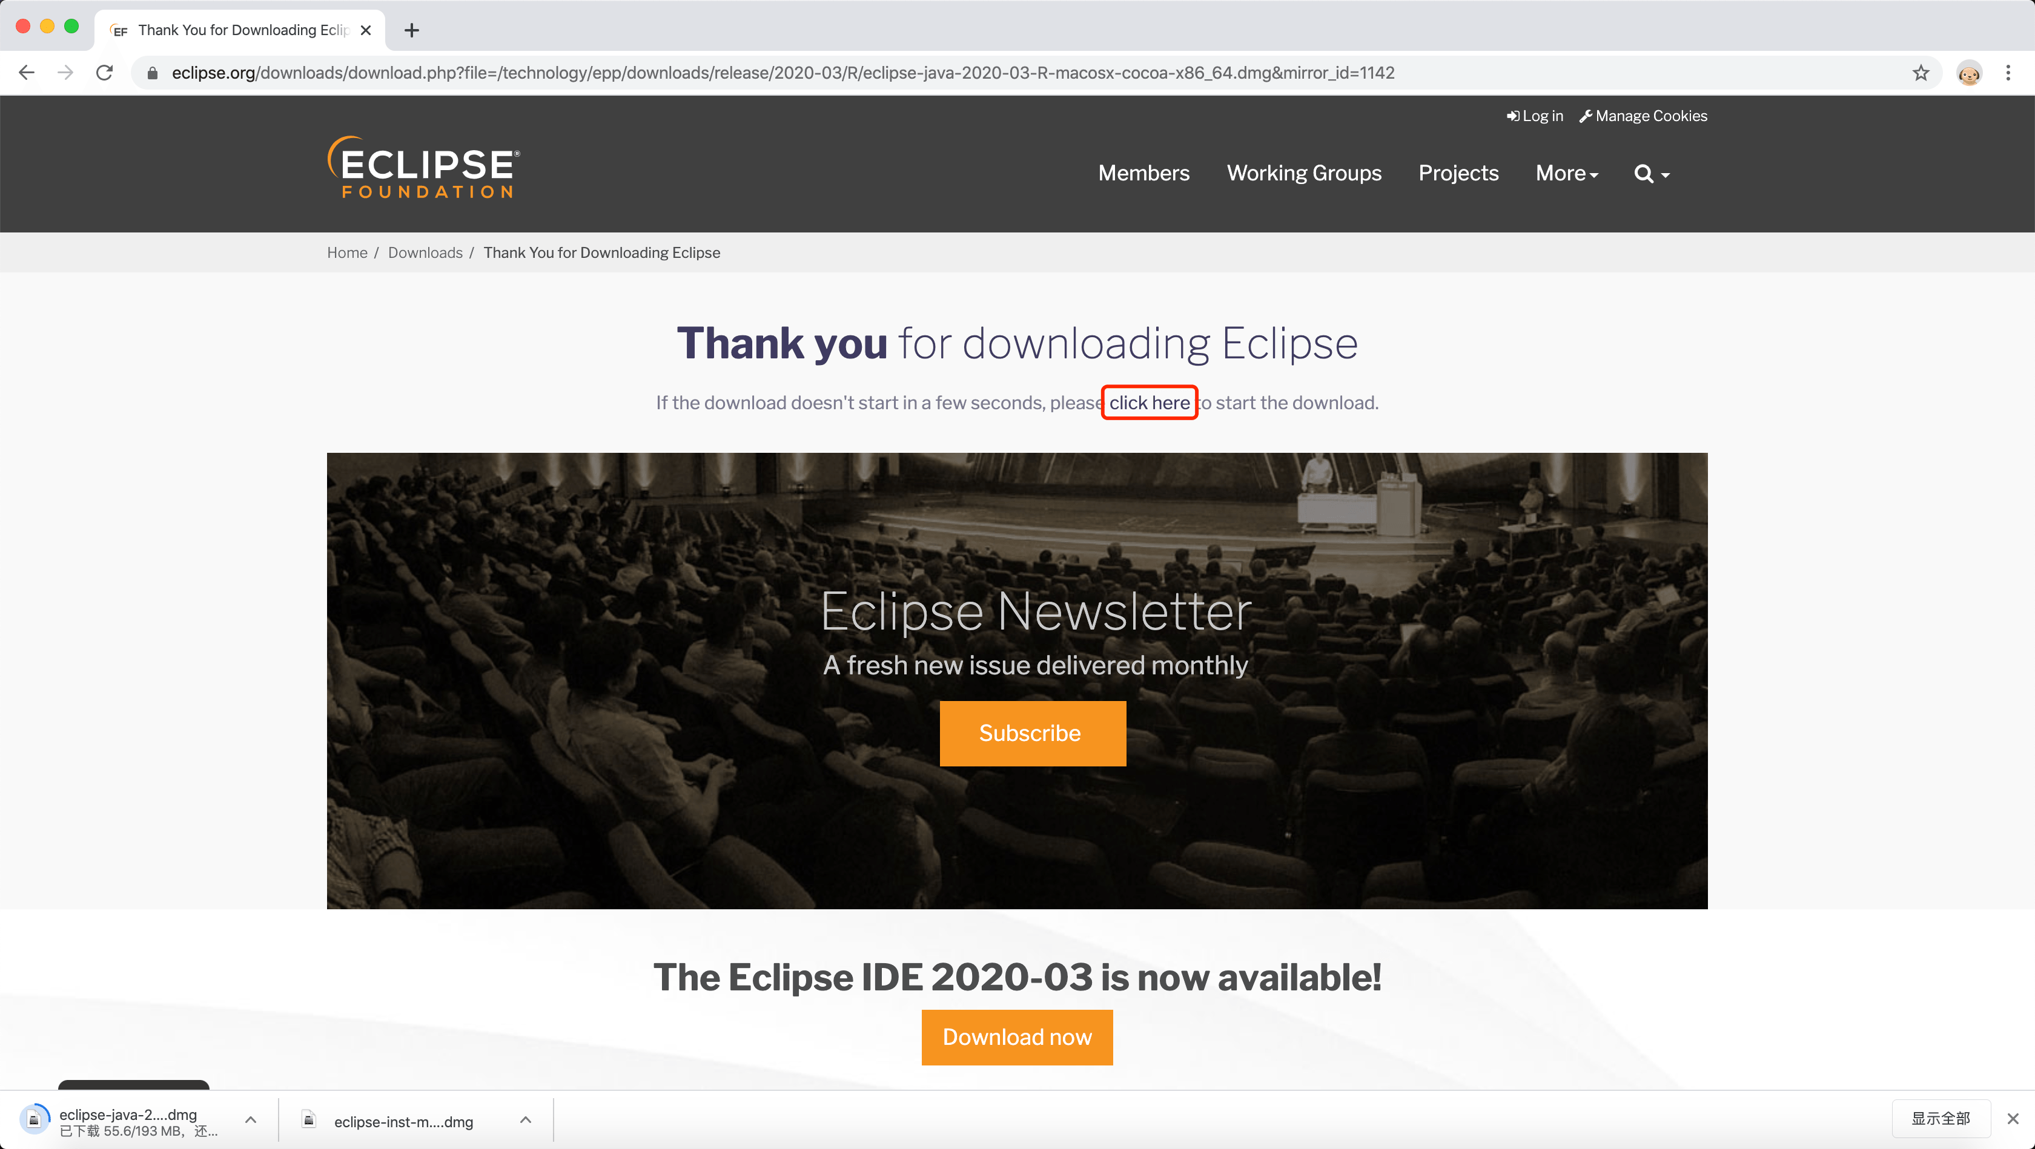2035x1149 pixels.
Task: Click the eclipse-java download progress icon
Action: point(34,1119)
